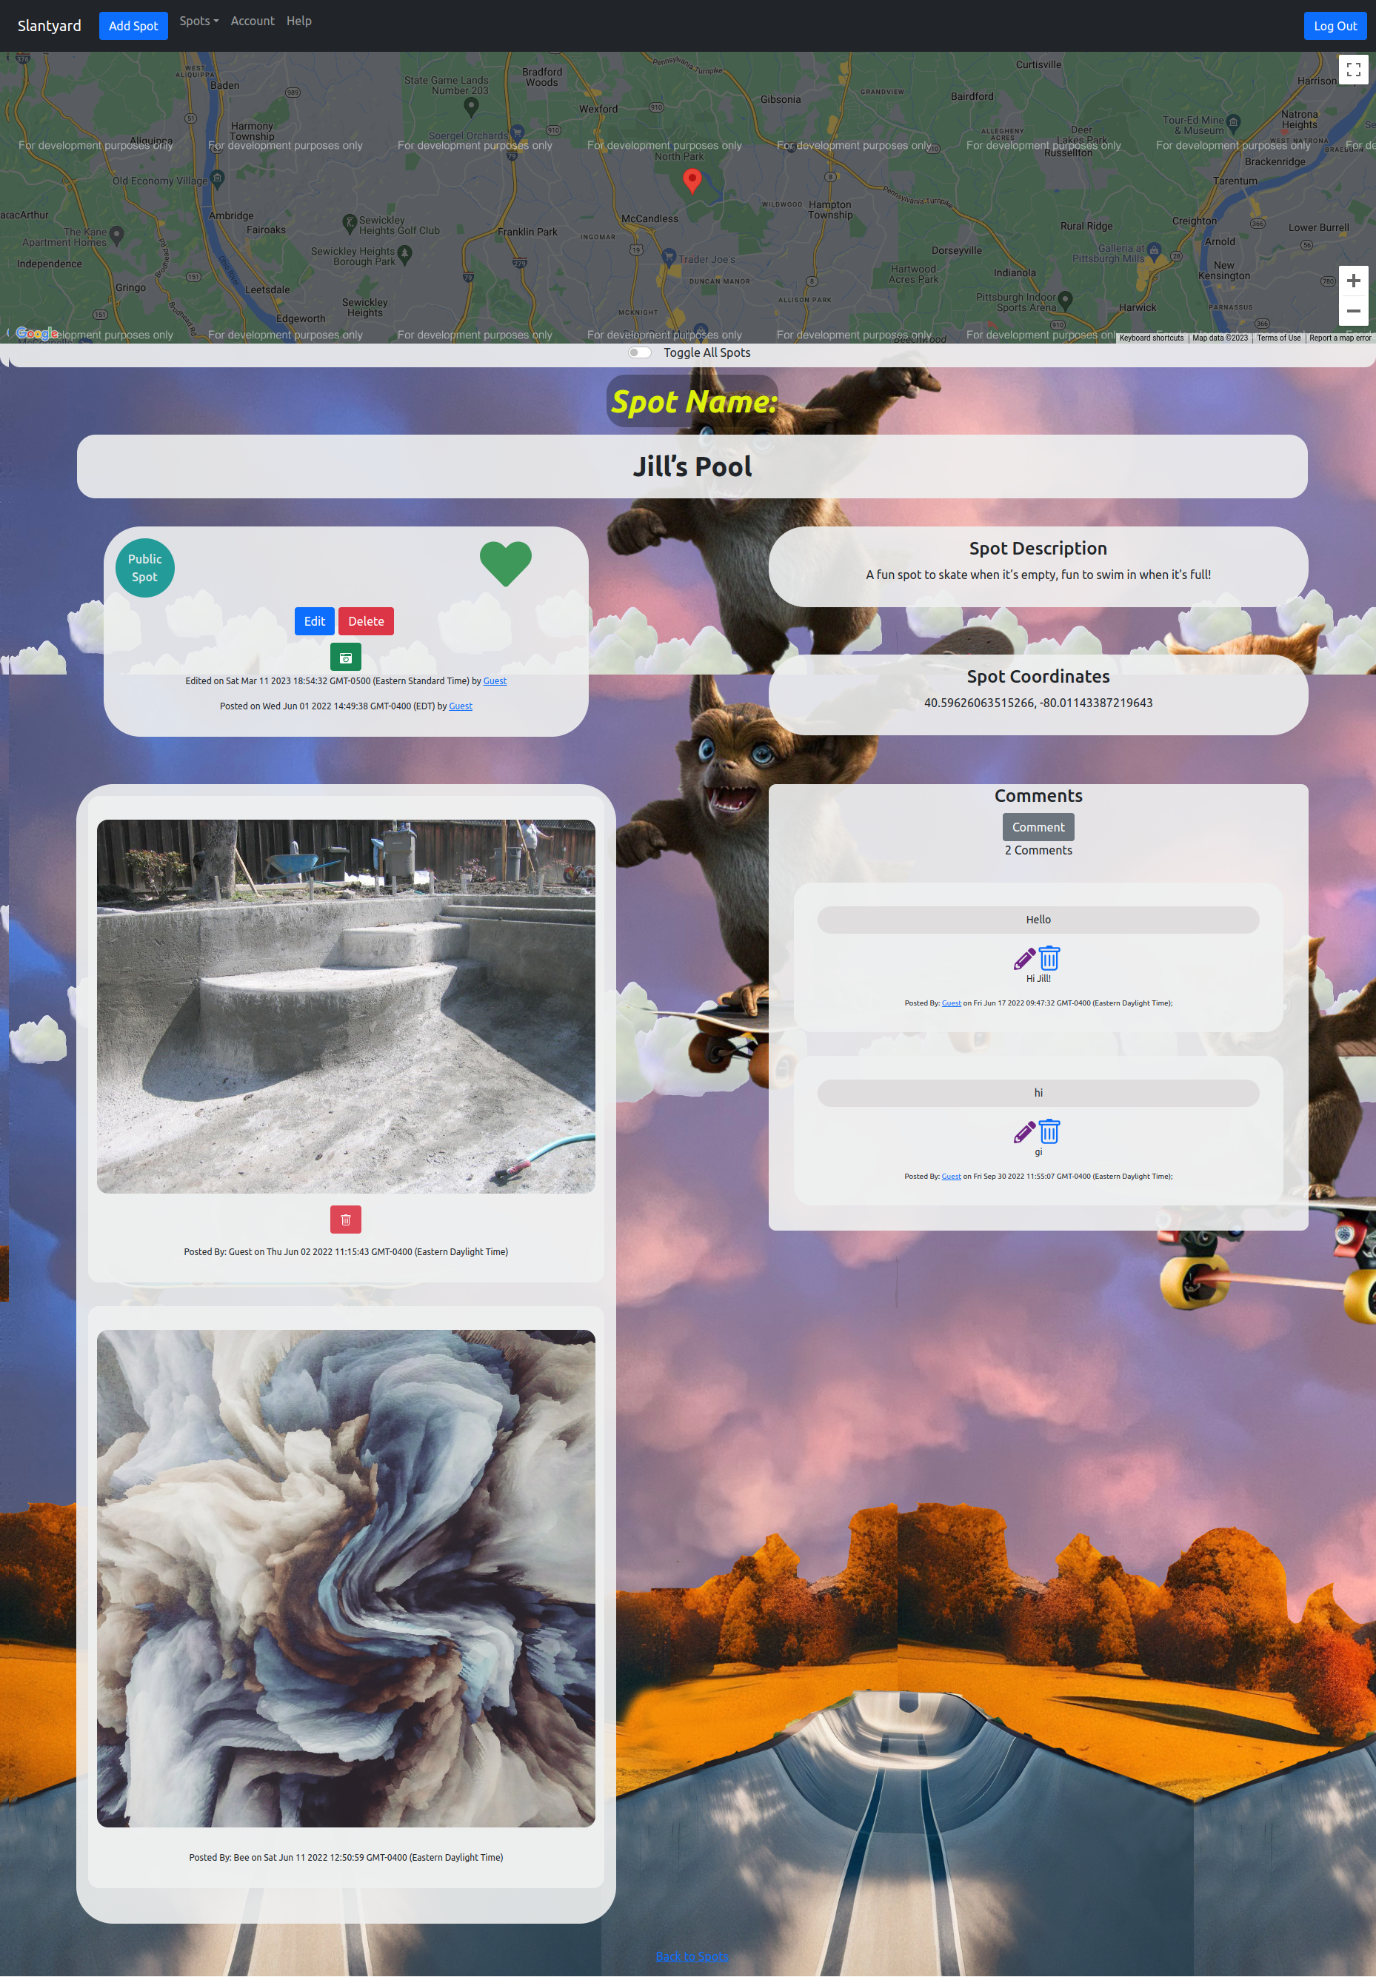Zoom out on the map

1353,311
